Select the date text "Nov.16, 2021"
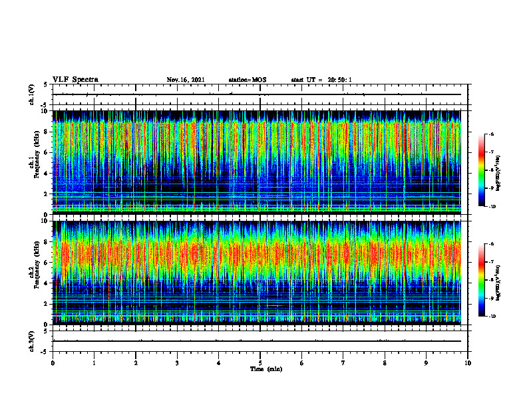Screen dimensions: 527x407 click(x=186, y=80)
